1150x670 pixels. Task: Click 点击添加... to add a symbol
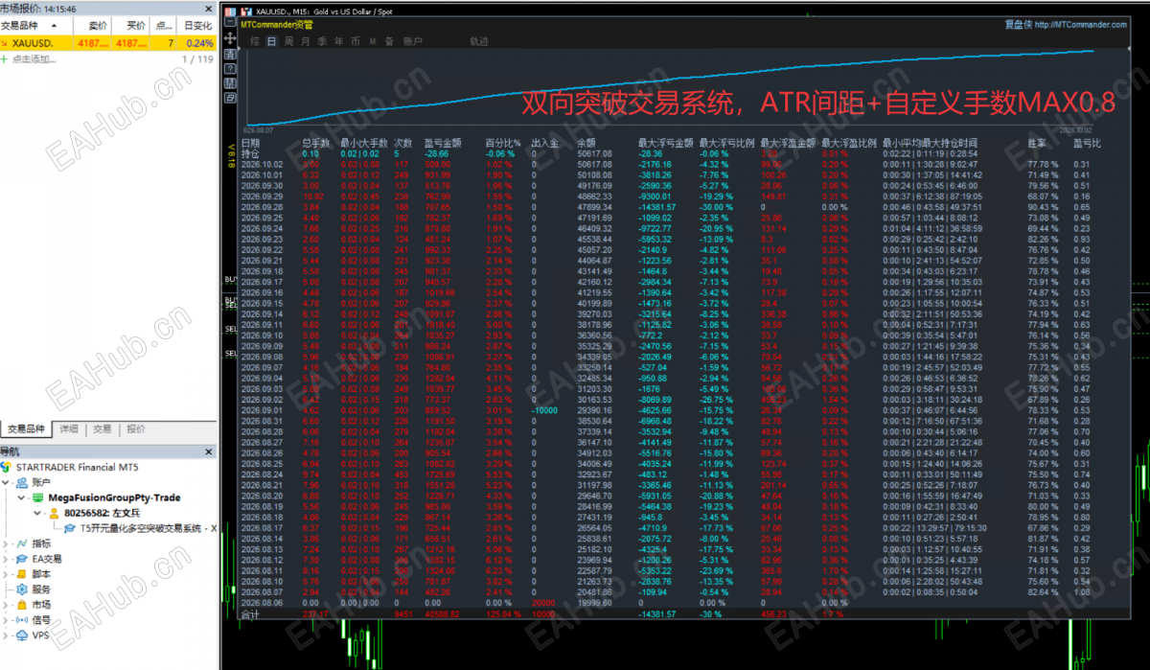coord(32,58)
